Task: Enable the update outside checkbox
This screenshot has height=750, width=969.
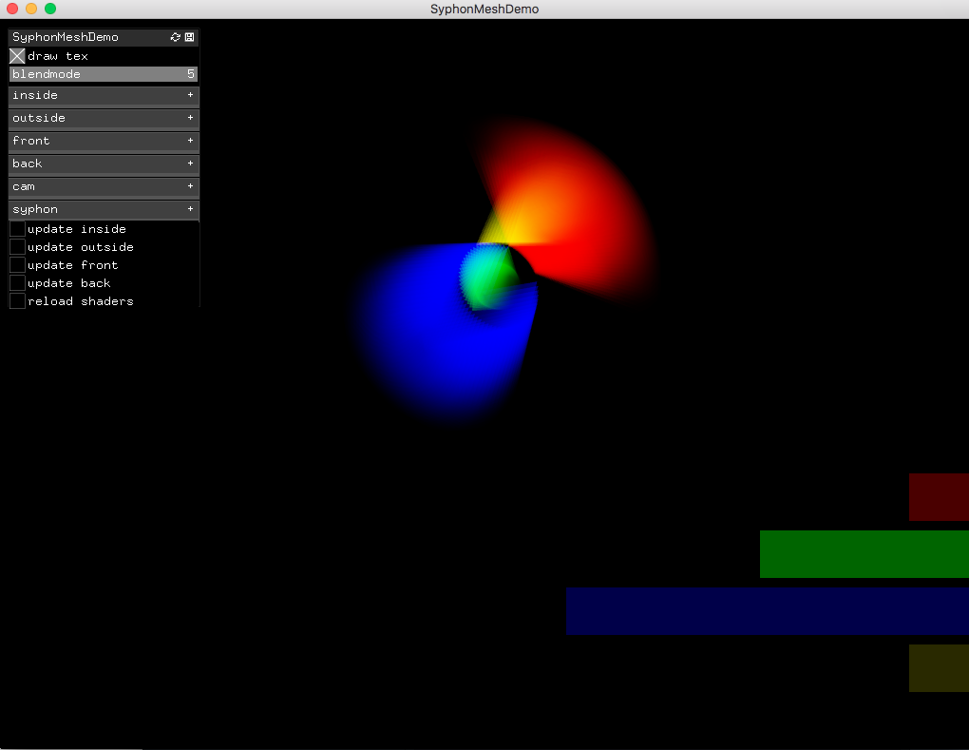Action: click(x=16, y=246)
